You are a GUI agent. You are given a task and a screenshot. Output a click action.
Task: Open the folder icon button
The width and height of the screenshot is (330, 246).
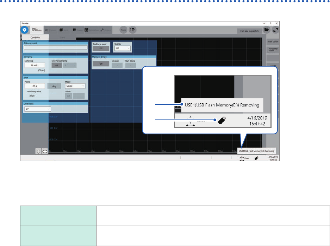tap(267, 30)
